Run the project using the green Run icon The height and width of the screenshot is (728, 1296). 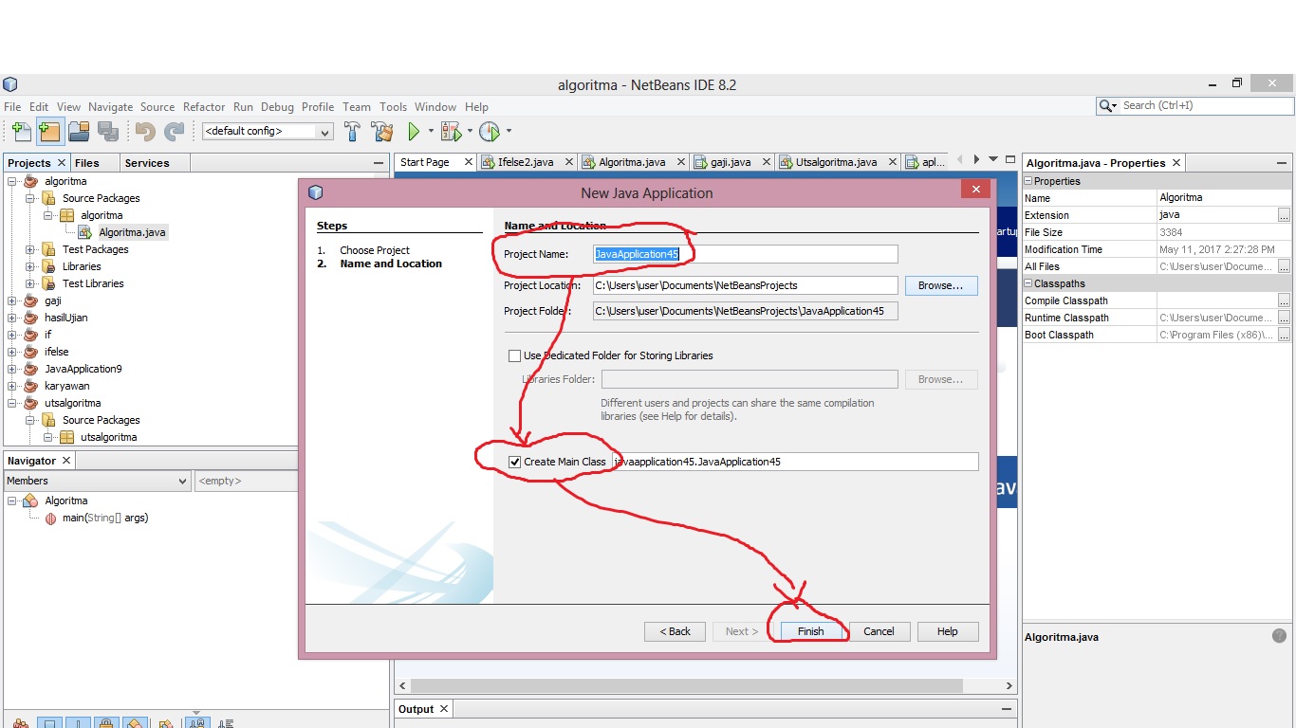[415, 131]
